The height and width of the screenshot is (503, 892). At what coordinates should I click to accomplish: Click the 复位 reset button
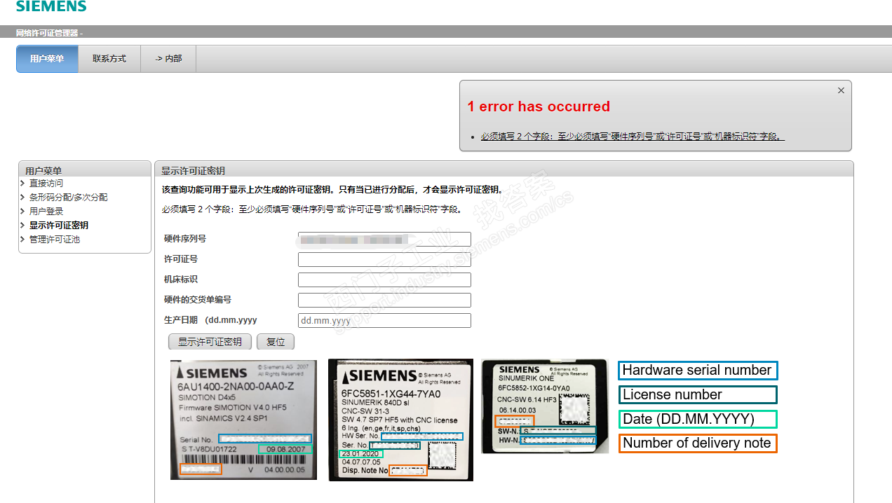(x=276, y=342)
